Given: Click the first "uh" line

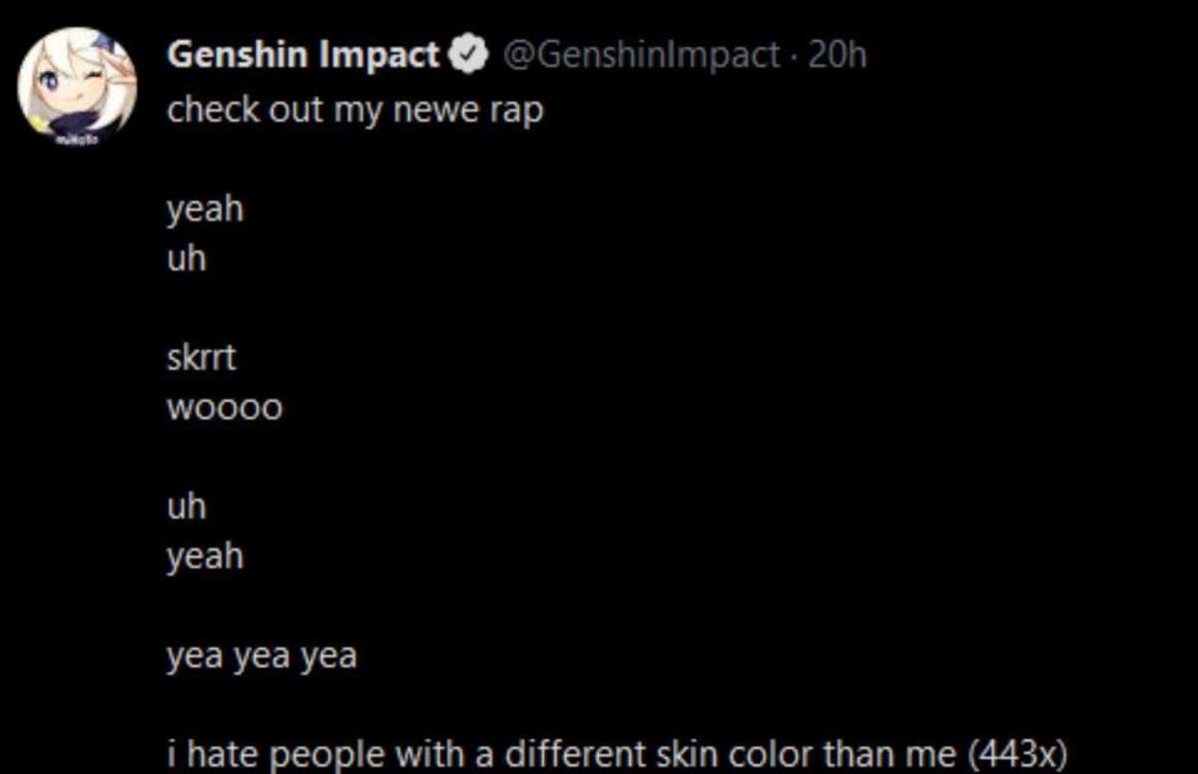Looking at the screenshot, I should (187, 259).
